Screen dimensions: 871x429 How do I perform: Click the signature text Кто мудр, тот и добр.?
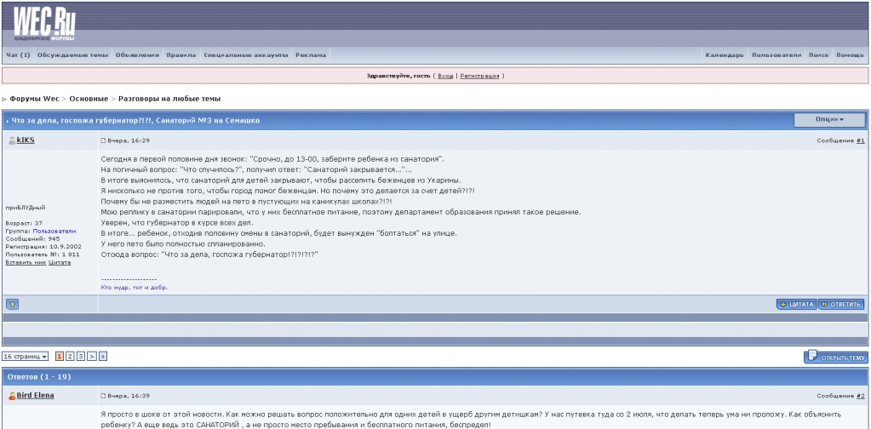[x=135, y=288]
